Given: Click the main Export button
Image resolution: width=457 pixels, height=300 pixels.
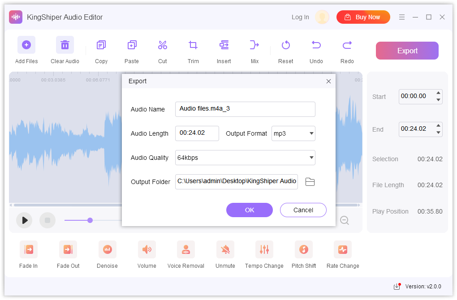Looking at the screenshot, I should click(407, 51).
